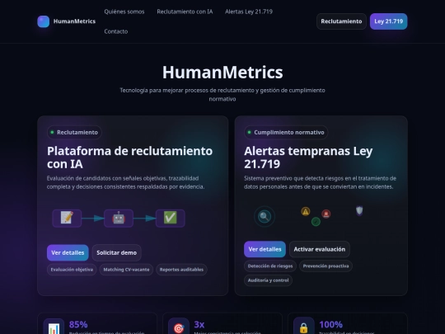Screen dimensions: 445x334
Task: Click the padlock icon beside 100%
Action: pyautogui.click(x=304, y=327)
